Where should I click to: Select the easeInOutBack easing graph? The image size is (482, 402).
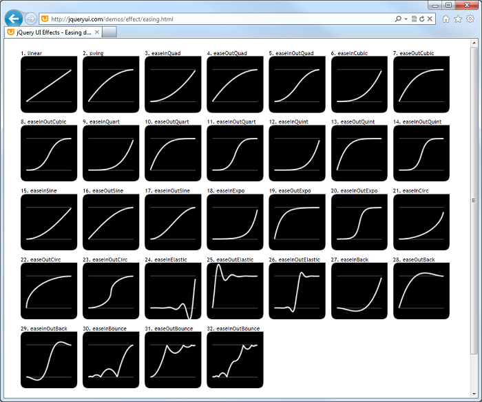pyautogui.click(x=49, y=360)
